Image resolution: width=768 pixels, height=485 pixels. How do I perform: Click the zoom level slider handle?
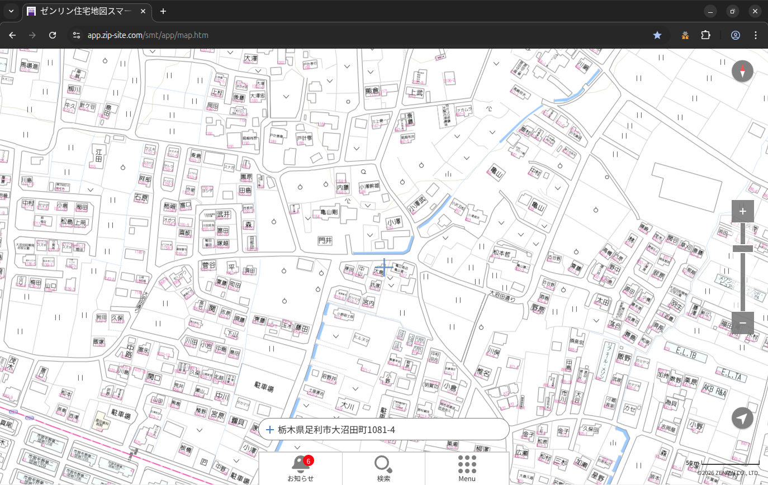point(742,248)
